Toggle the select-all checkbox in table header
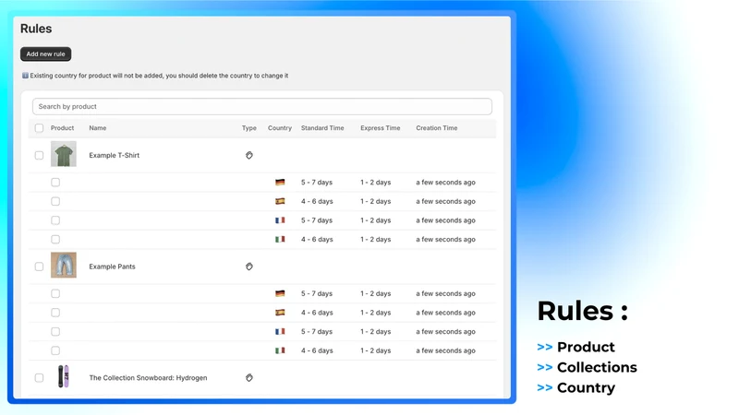The width and height of the screenshot is (739, 415). [x=39, y=128]
